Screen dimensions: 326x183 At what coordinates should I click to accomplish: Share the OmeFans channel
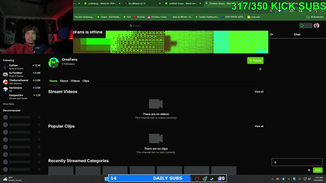click(260, 69)
